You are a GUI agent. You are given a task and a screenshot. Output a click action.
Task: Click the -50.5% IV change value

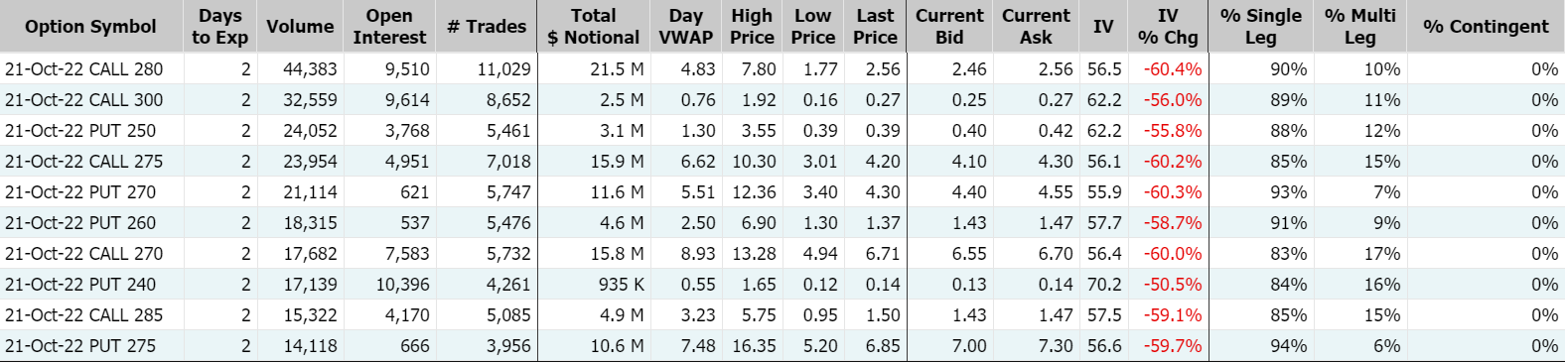[x=1173, y=285]
